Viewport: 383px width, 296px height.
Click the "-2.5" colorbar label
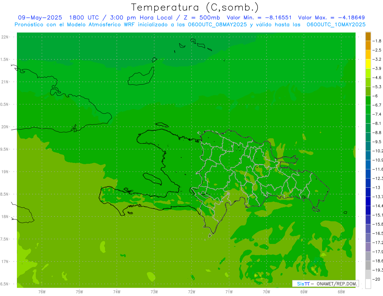pos(377,50)
